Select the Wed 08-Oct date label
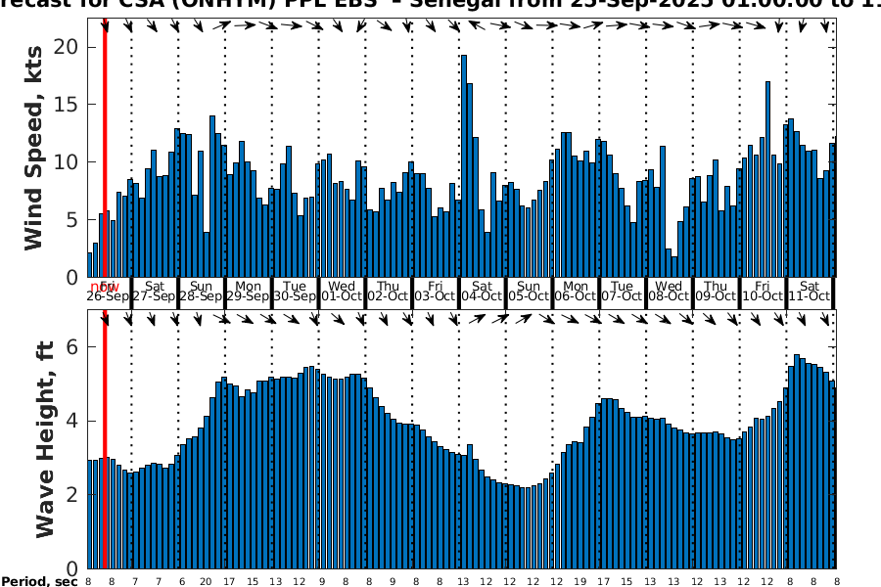Image resolution: width=881 pixels, height=587 pixels. (669, 292)
